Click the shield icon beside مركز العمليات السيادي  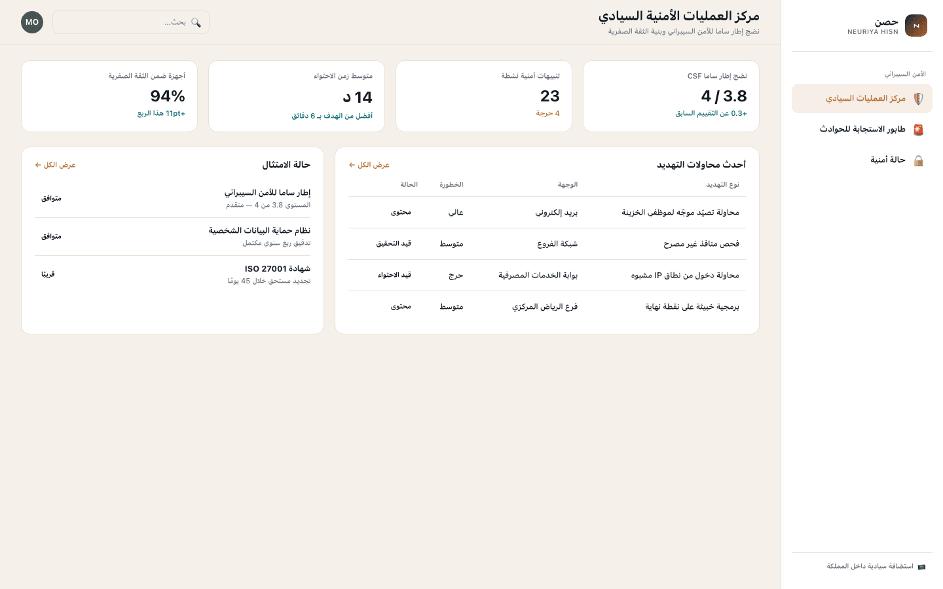pos(919,99)
